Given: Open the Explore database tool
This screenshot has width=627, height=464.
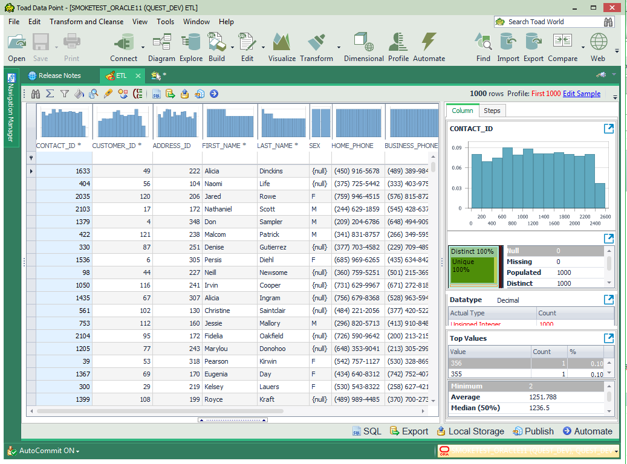Looking at the screenshot, I should click(x=190, y=47).
